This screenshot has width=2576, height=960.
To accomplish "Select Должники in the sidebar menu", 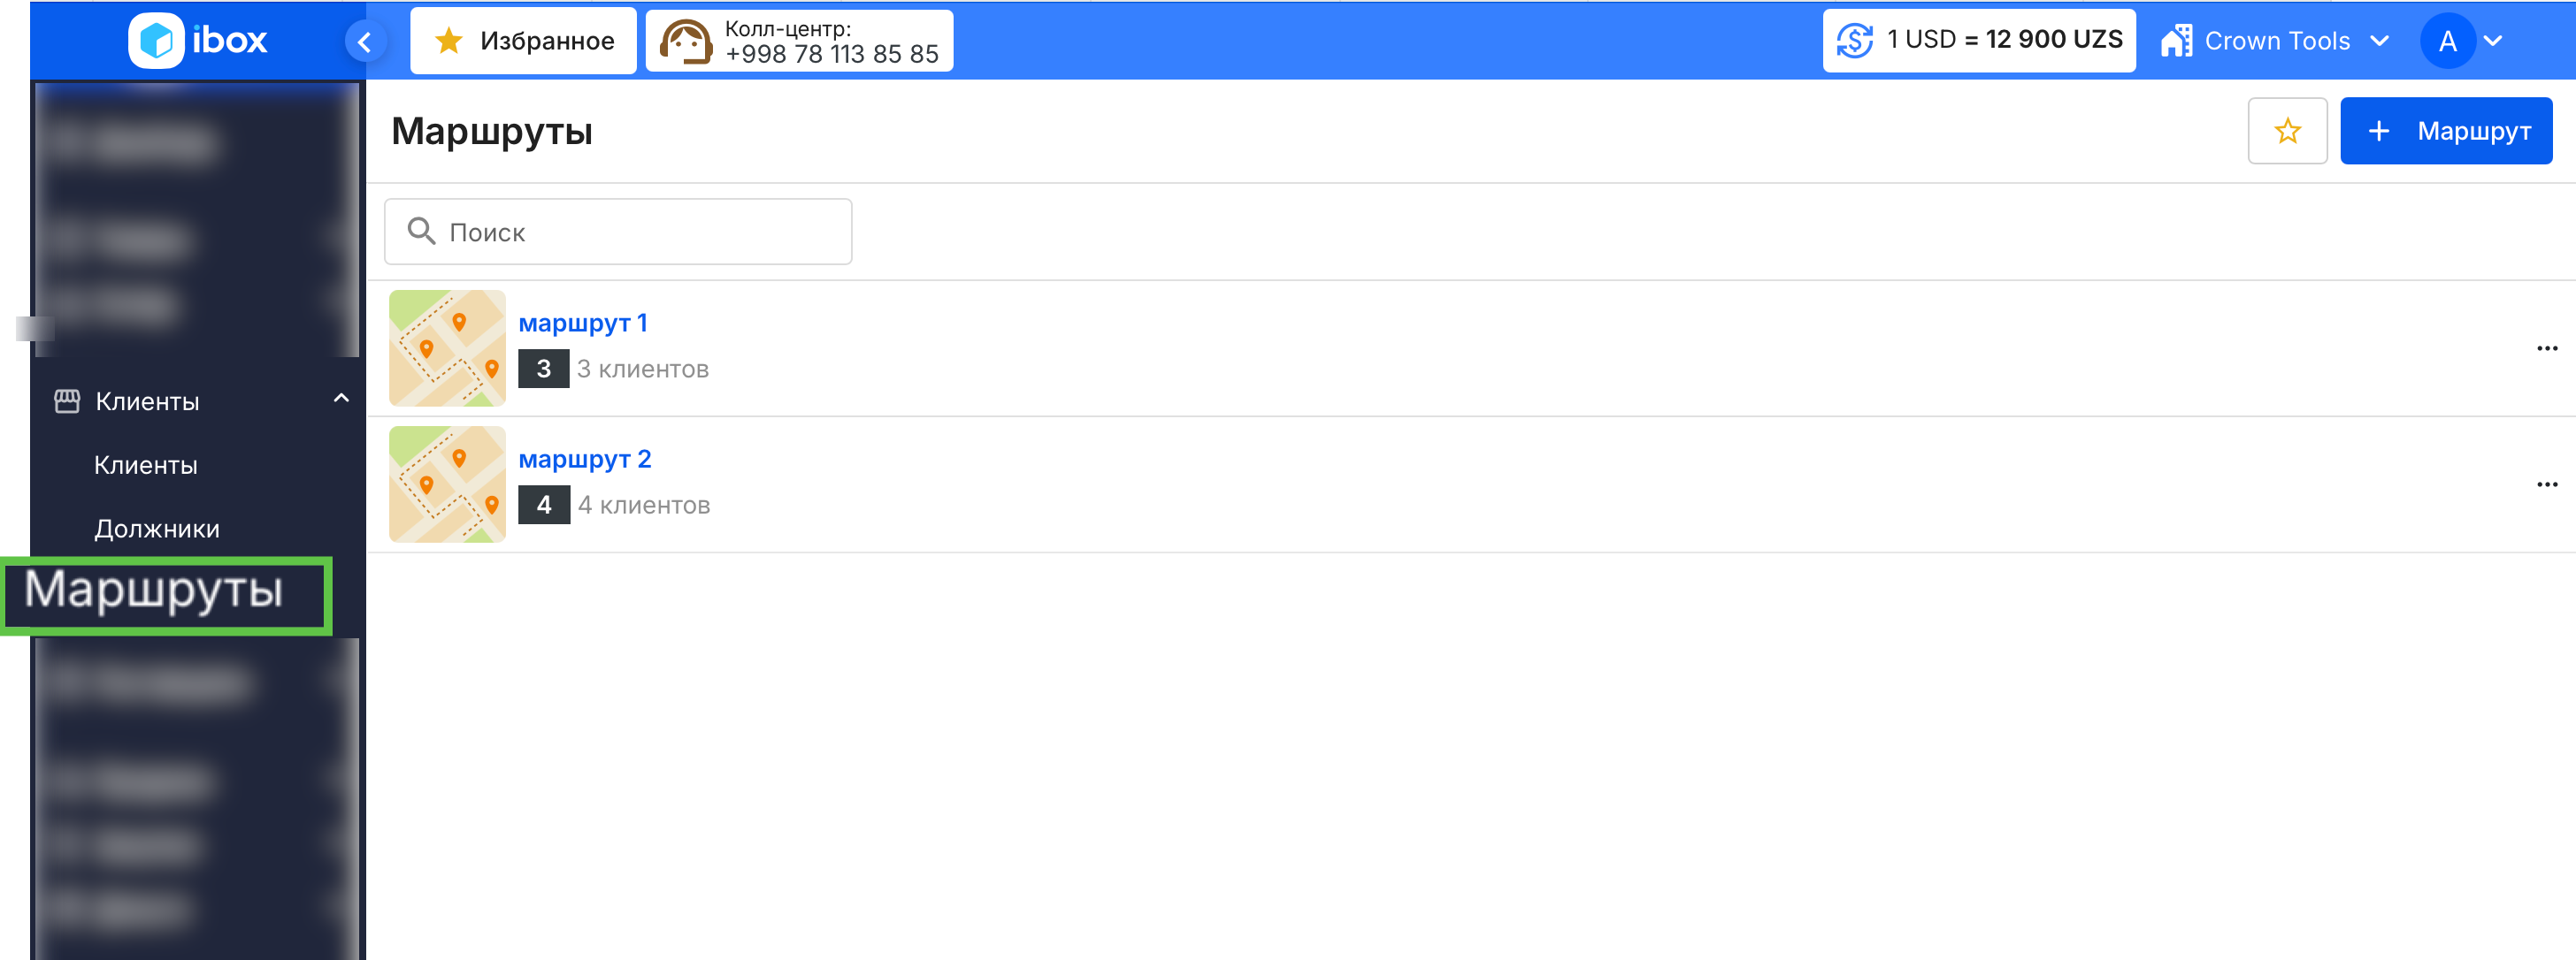I will click(x=157, y=529).
